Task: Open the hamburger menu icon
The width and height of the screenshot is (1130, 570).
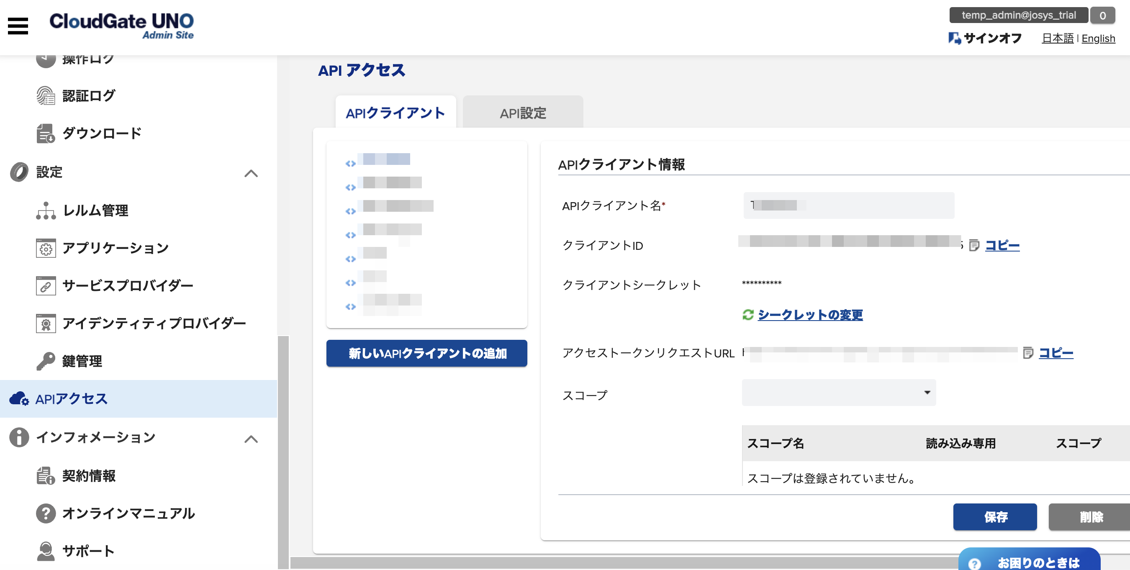Action: (18, 26)
